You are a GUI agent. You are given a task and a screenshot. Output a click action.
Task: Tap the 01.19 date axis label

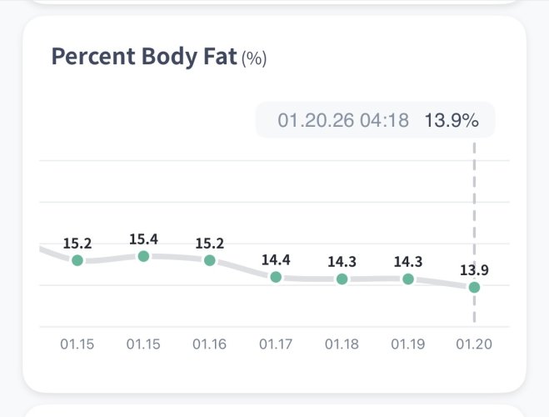click(x=408, y=344)
